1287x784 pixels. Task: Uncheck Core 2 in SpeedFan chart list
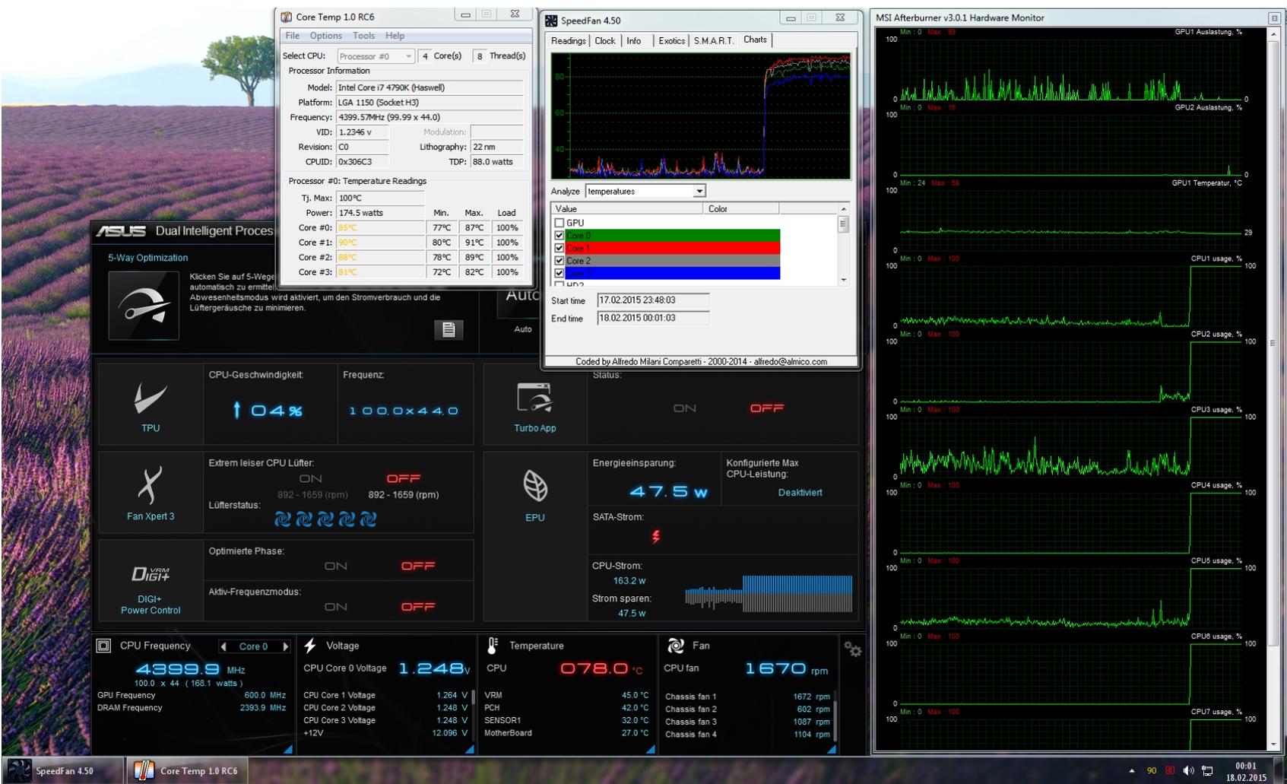(x=559, y=261)
